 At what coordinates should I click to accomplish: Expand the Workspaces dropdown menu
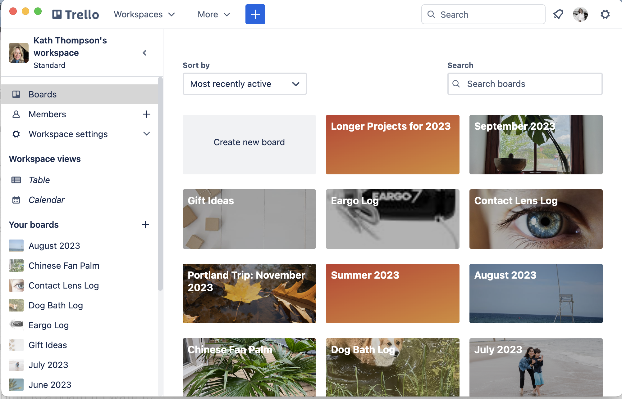coord(144,14)
